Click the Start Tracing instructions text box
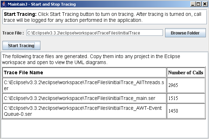The image size is (209, 139). pyautogui.click(x=105, y=17)
